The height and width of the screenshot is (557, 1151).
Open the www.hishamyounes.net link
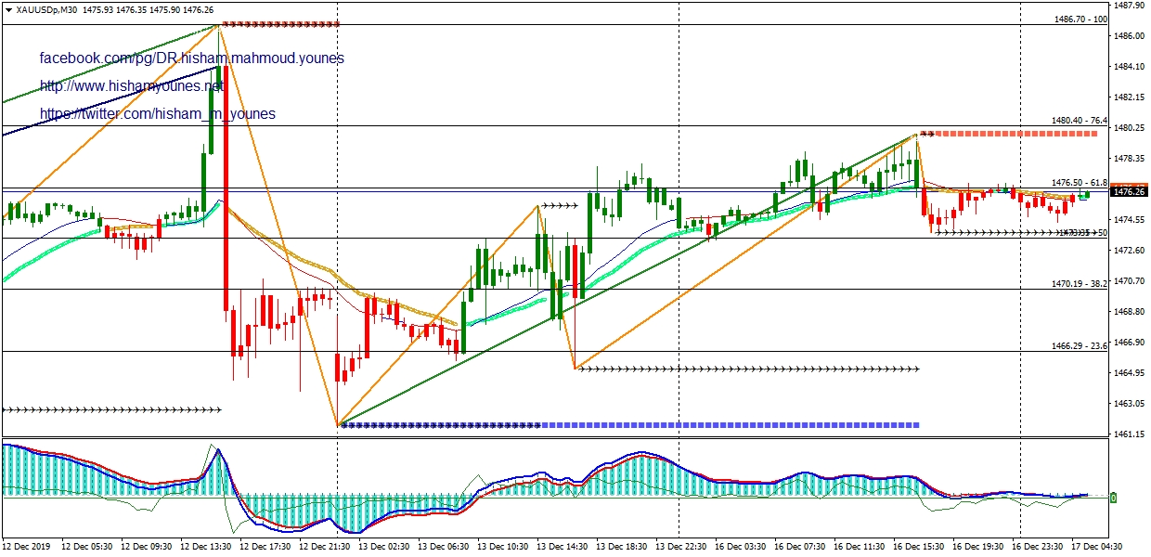[132, 86]
